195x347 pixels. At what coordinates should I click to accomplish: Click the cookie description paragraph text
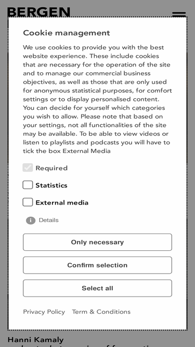[97, 99]
